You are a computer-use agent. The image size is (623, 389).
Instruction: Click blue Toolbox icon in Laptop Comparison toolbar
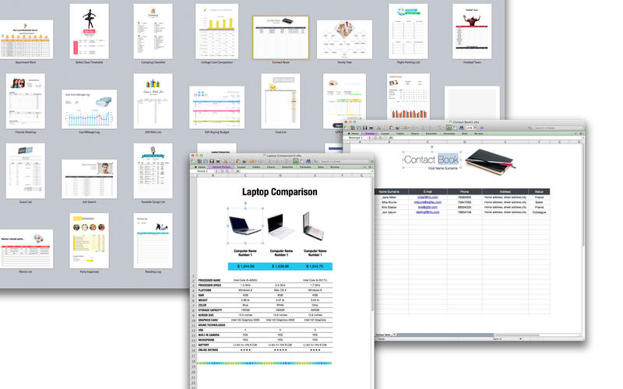[x=308, y=161]
